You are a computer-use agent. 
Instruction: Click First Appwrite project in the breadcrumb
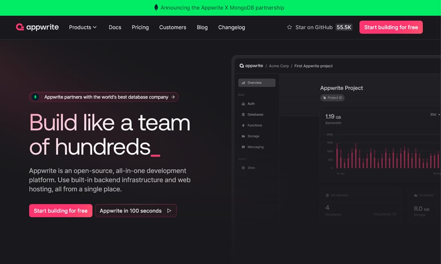click(x=313, y=66)
